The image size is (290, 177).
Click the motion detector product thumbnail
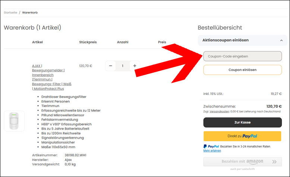click(14, 121)
